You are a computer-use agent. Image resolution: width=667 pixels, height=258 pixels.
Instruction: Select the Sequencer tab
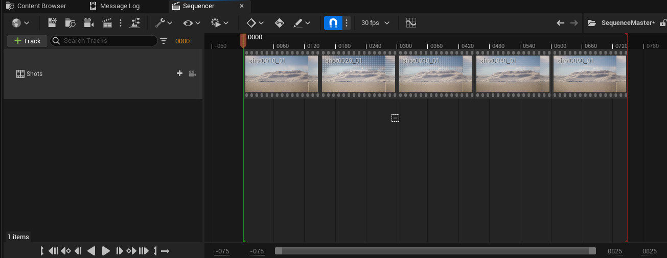click(198, 6)
